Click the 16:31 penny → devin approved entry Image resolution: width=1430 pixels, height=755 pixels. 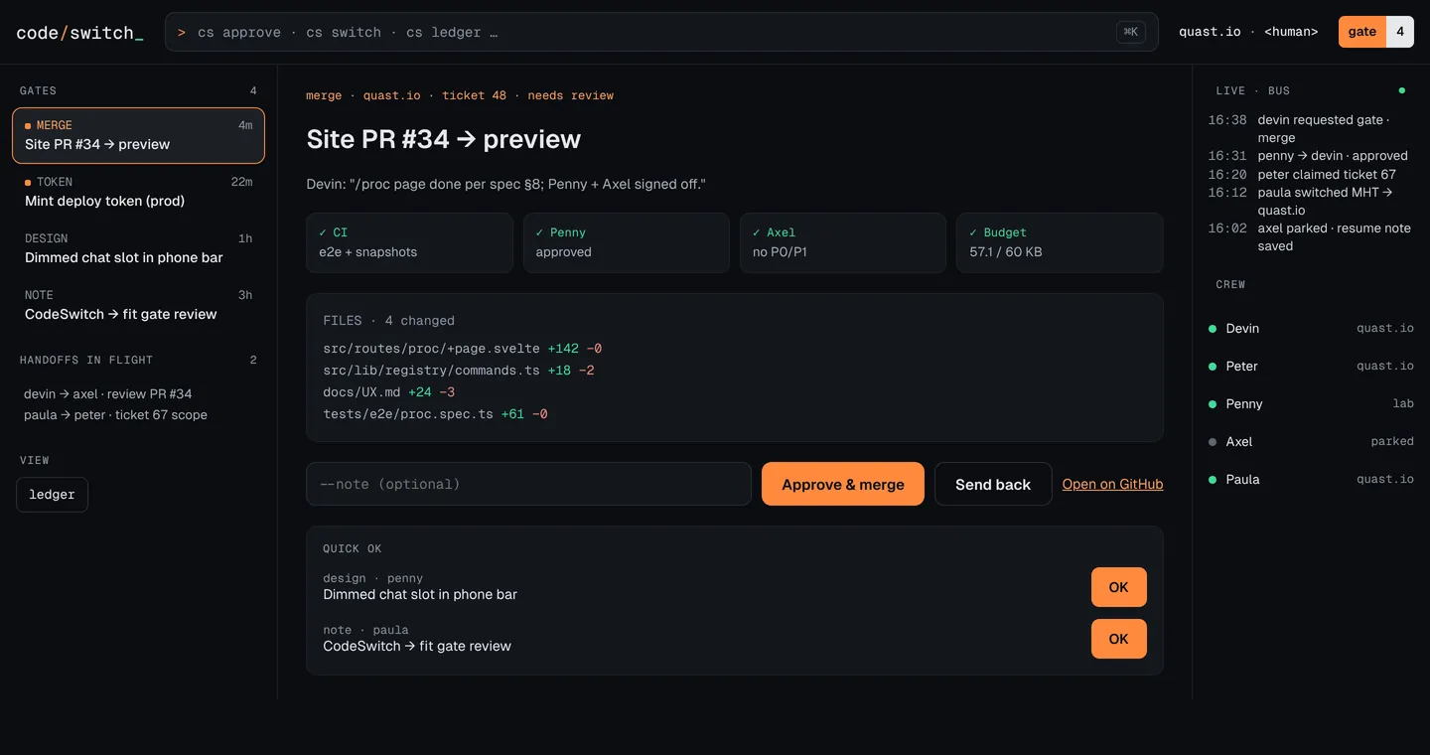coord(1310,156)
